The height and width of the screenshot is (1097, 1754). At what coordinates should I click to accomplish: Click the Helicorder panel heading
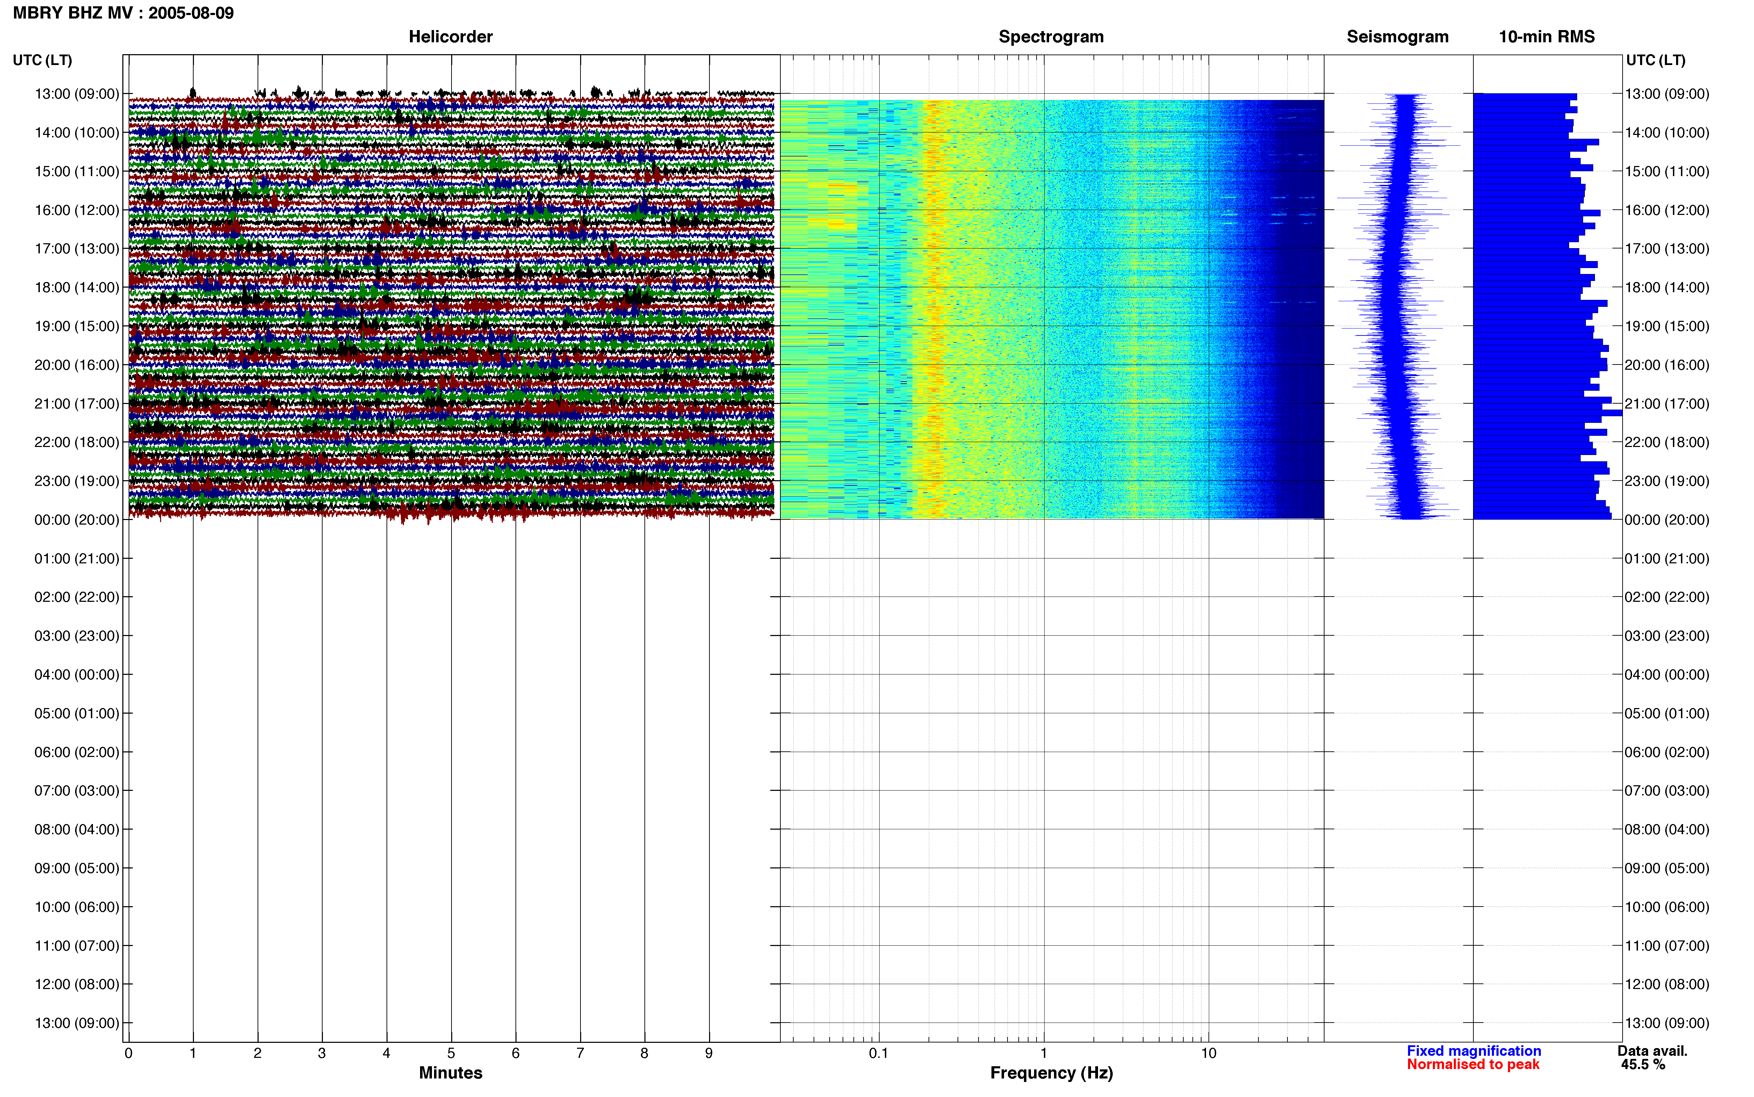[450, 37]
